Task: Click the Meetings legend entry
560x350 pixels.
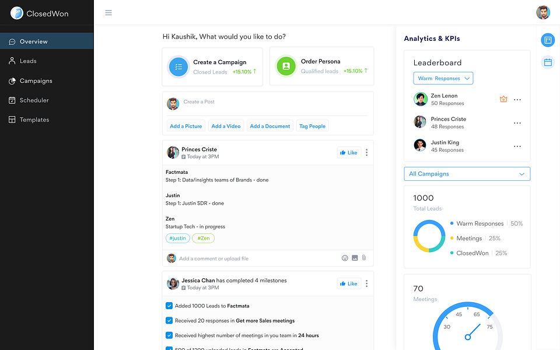Action: tap(475, 238)
